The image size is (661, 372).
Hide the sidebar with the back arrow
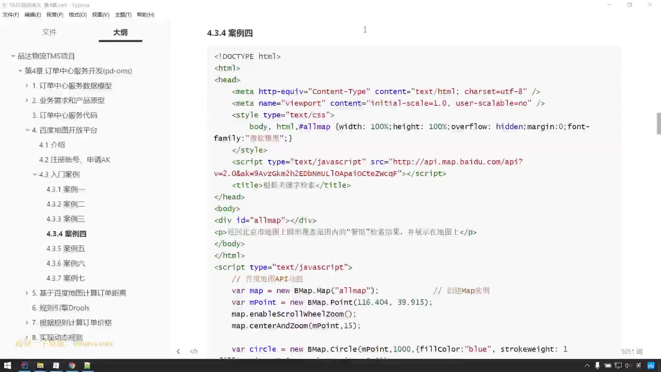tap(178, 351)
